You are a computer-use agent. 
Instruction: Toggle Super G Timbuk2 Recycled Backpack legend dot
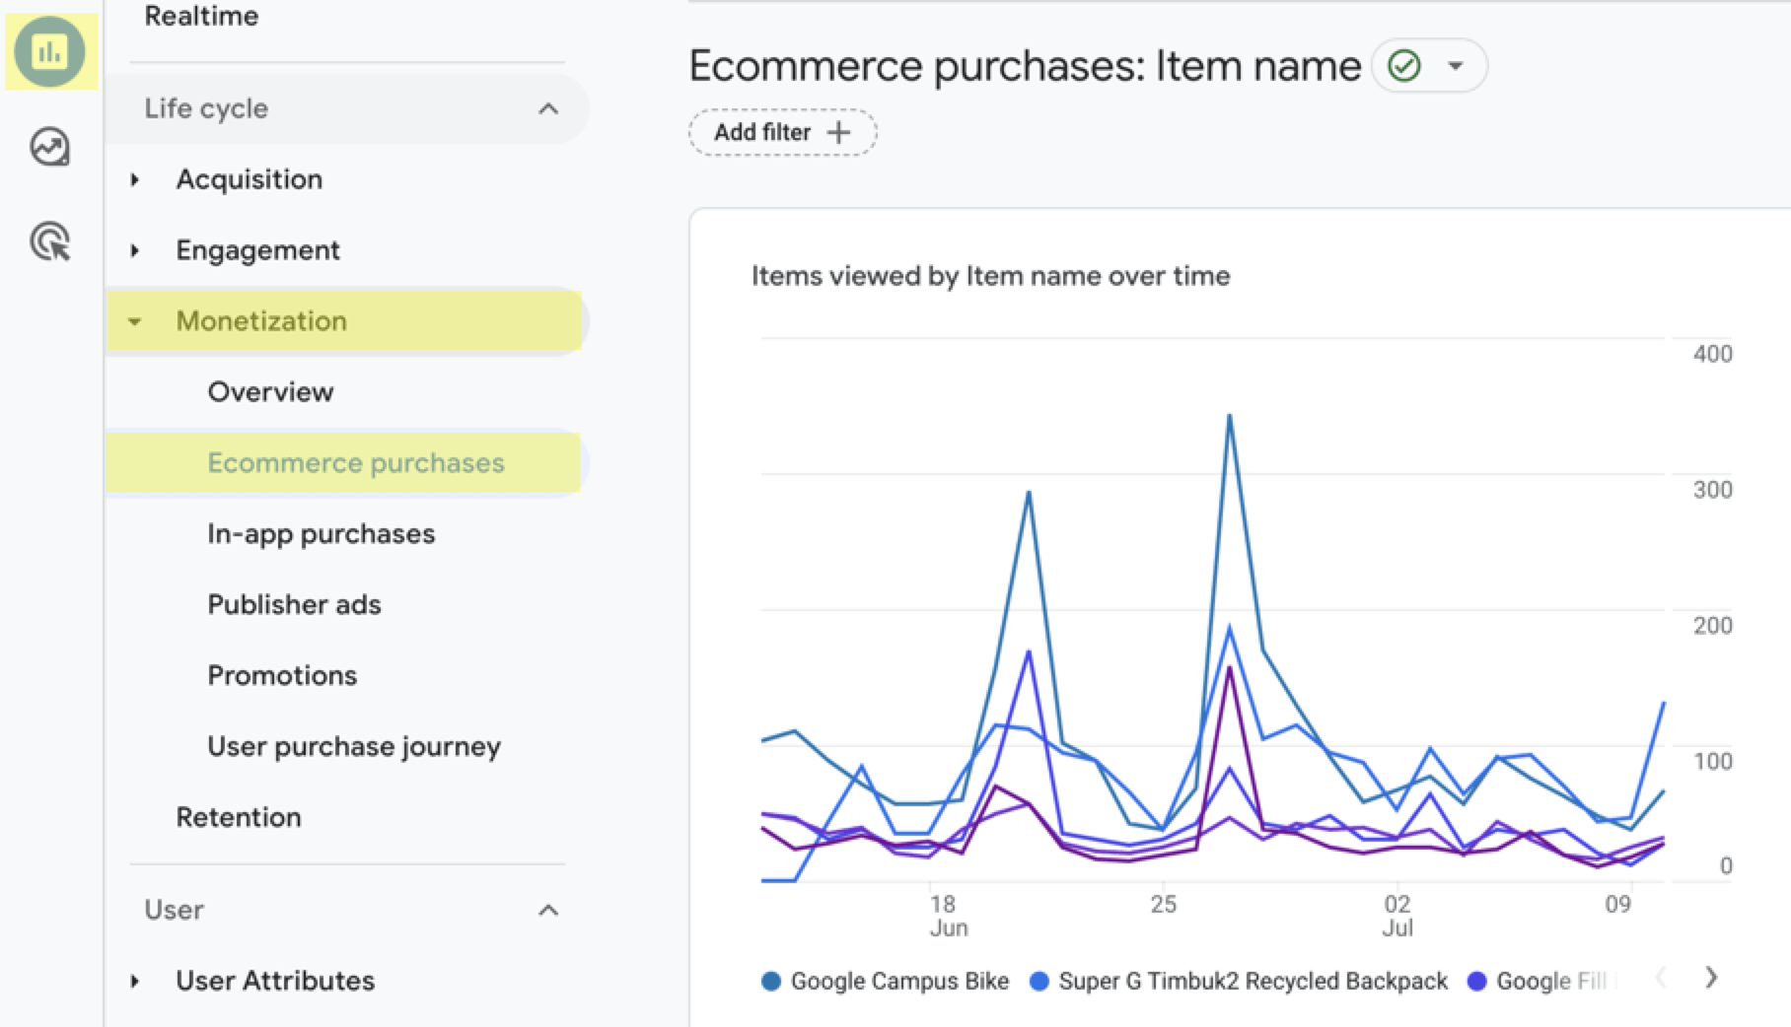1039,981
